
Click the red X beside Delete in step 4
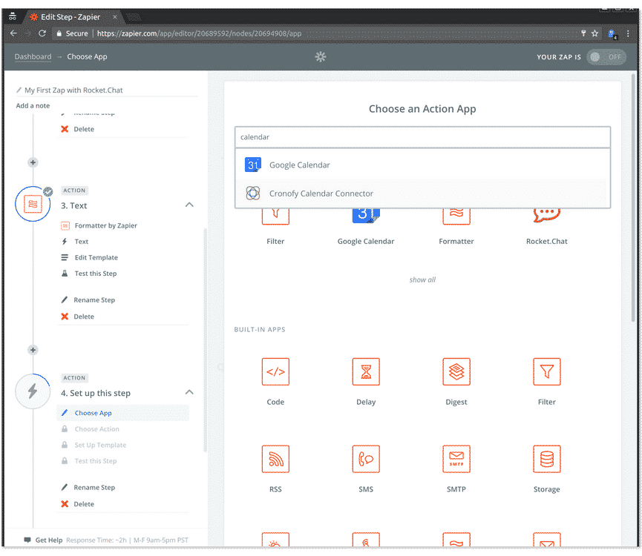pyautogui.click(x=65, y=503)
